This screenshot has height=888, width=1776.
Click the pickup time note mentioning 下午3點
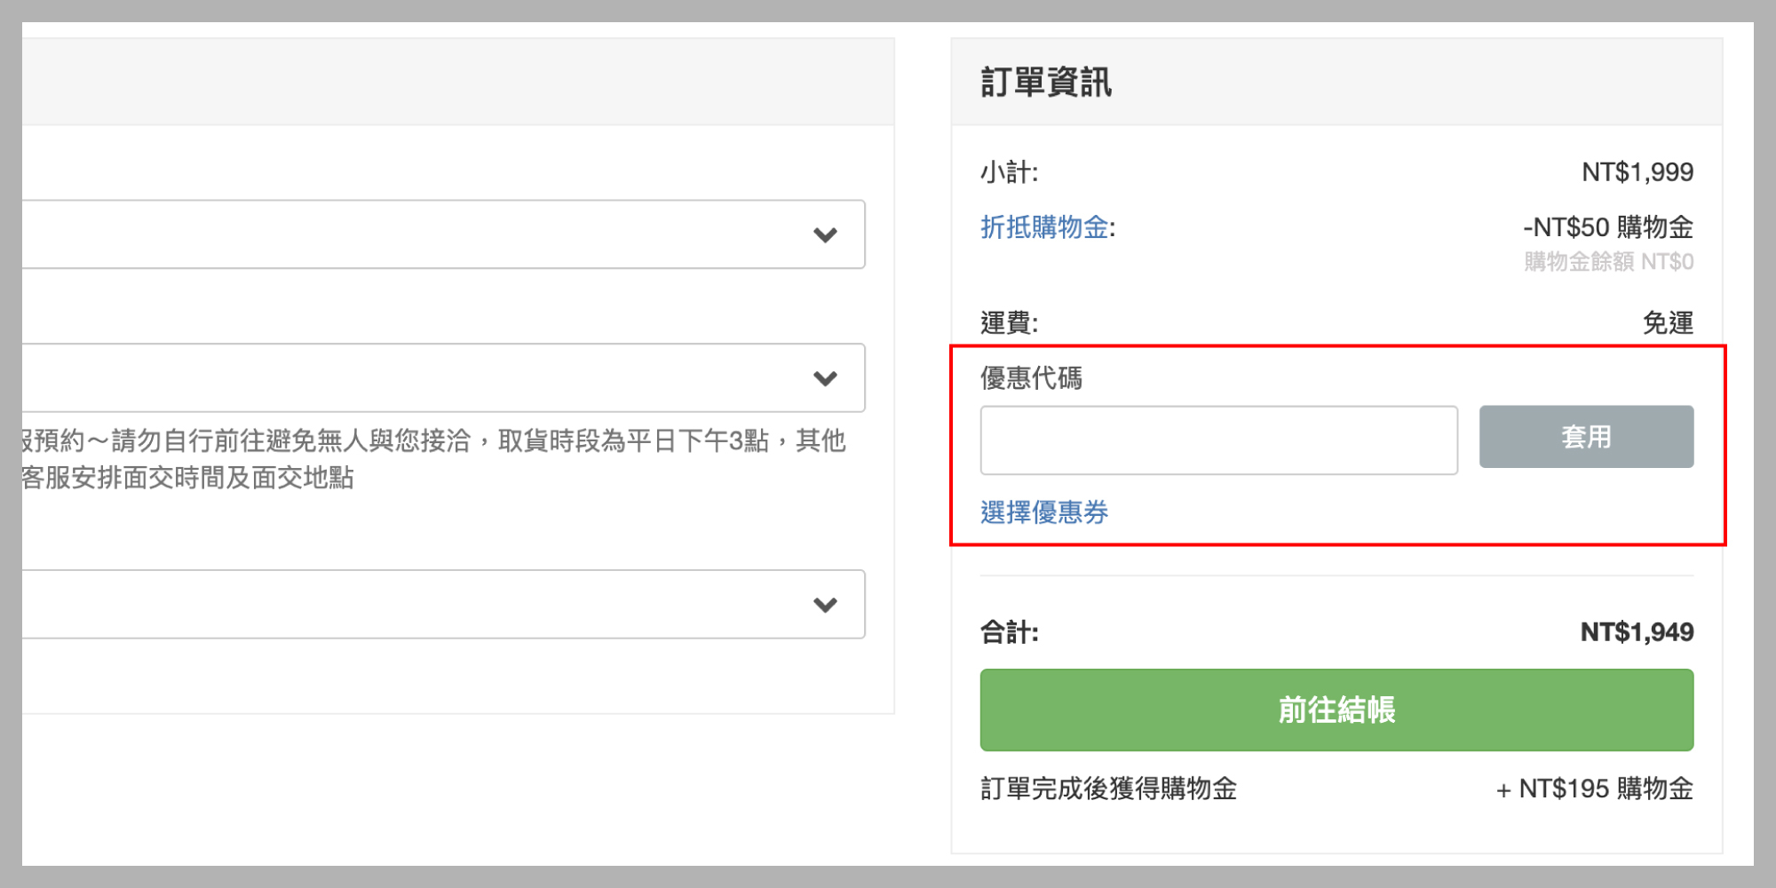[x=433, y=440]
